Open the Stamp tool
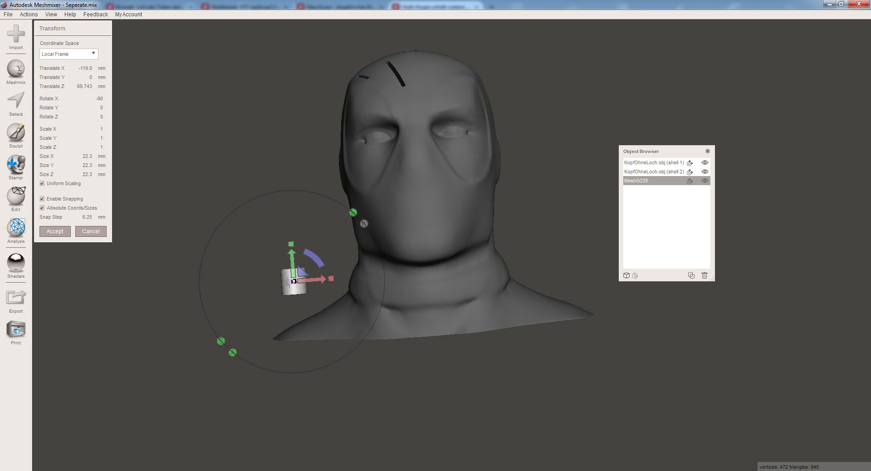This screenshot has height=471, width=871. coord(16,167)
